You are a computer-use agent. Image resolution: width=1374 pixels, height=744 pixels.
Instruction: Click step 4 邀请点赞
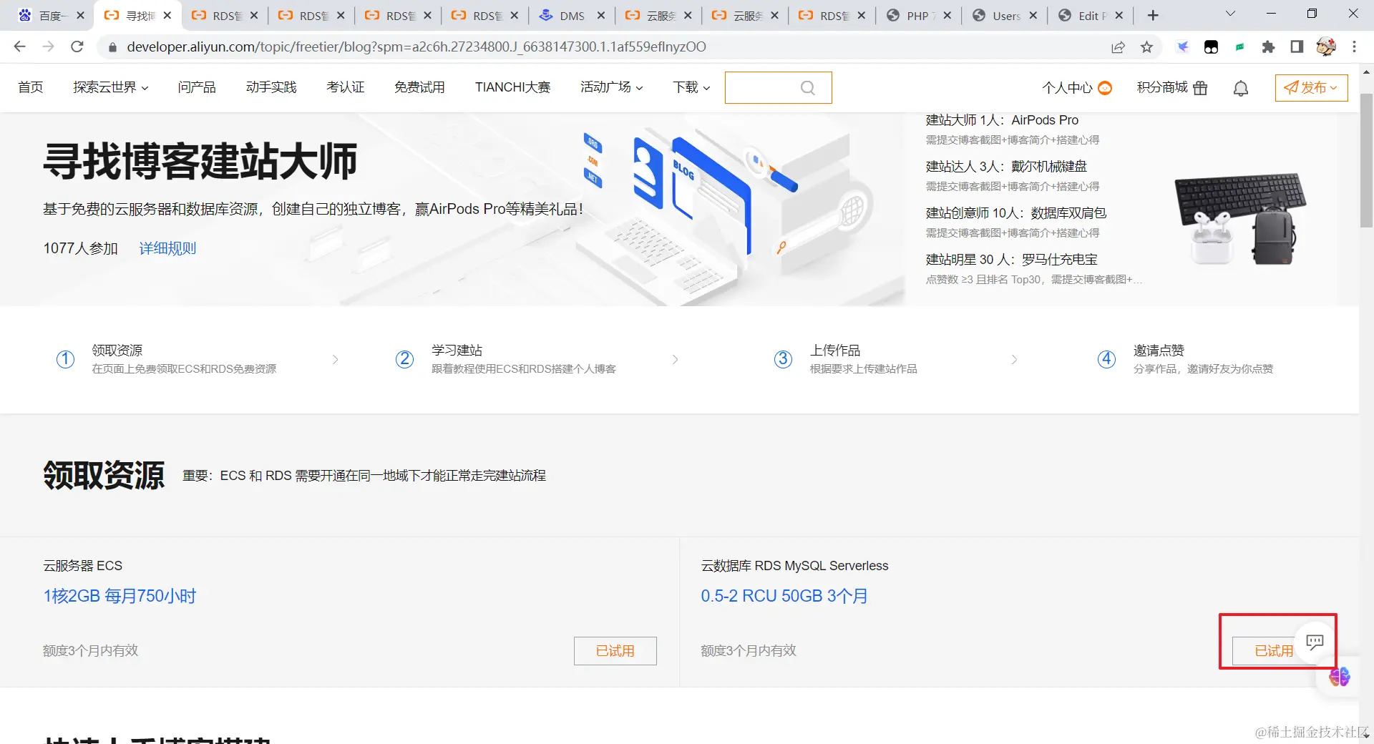tap(1185, 359)
